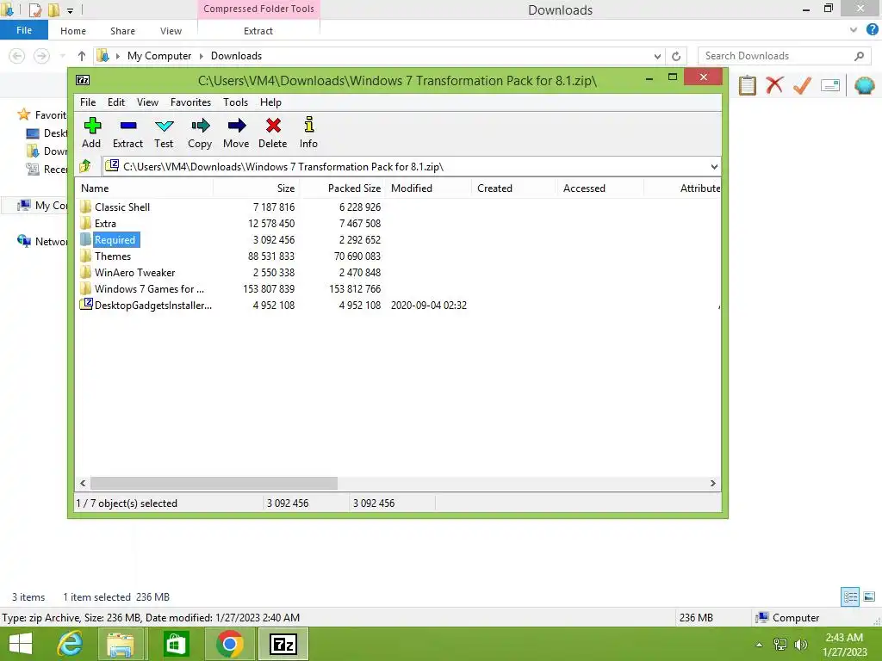Open the 7-Zip Tools menu

(x=235, y=102)
